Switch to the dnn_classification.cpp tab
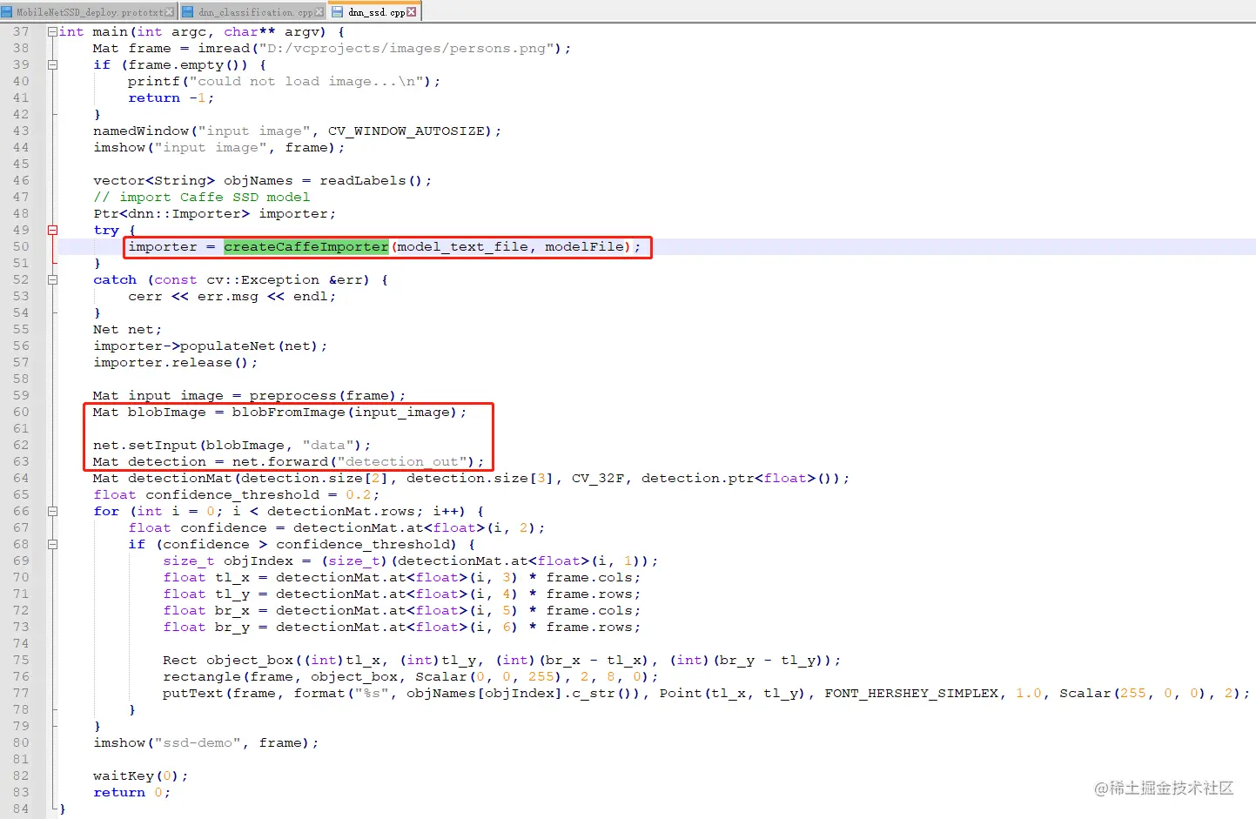This screenshot has width=1256, height=819. pos(253,12)
